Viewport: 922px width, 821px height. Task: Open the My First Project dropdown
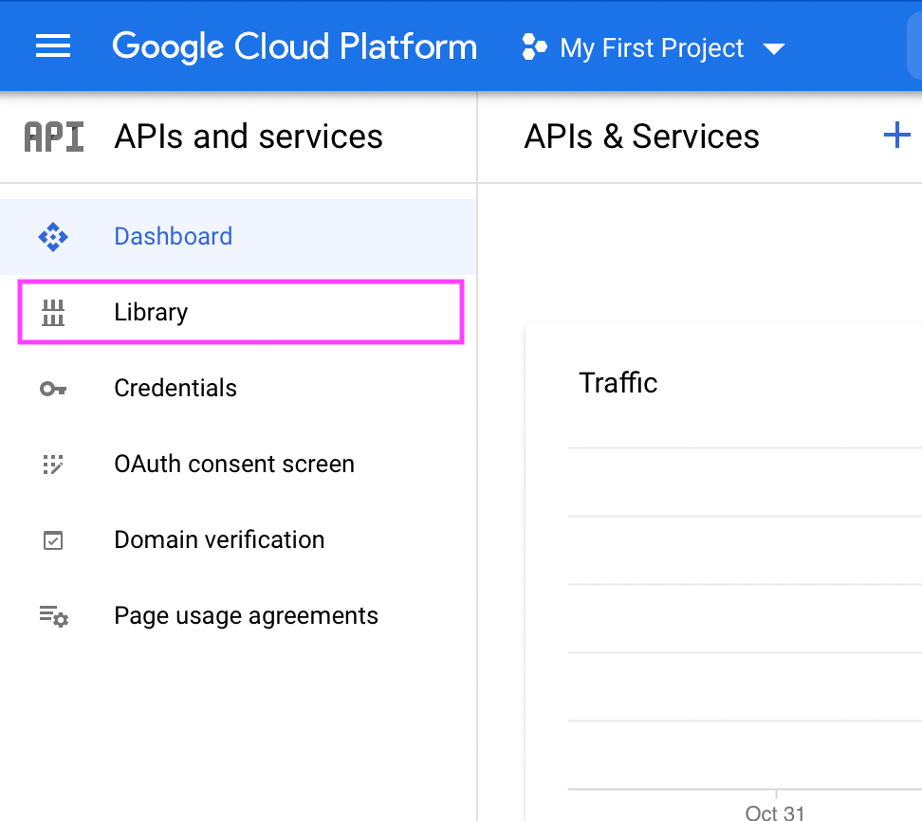click(x=652, y=47)
